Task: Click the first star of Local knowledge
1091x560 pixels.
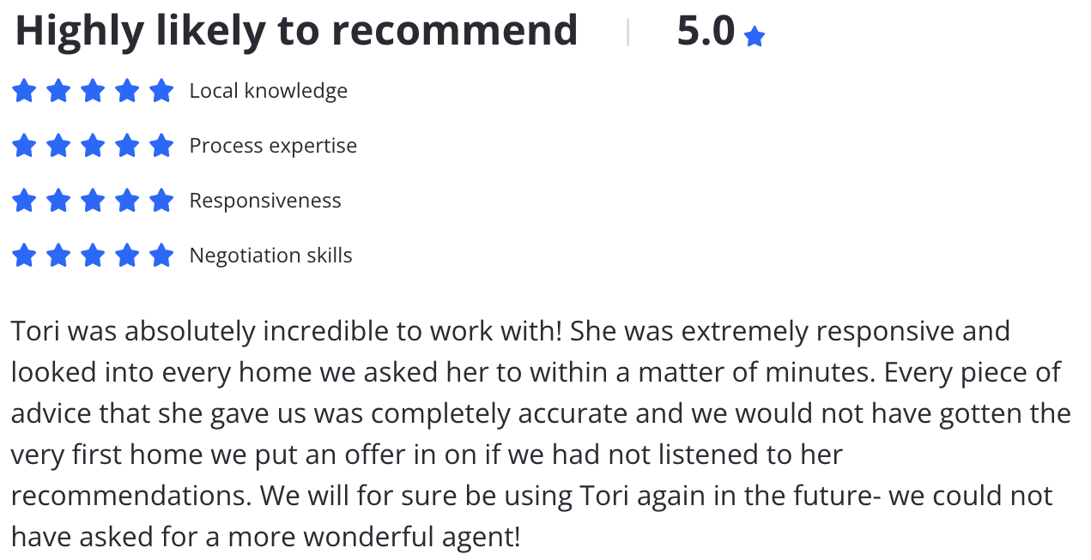Action: tap(24, 90)
